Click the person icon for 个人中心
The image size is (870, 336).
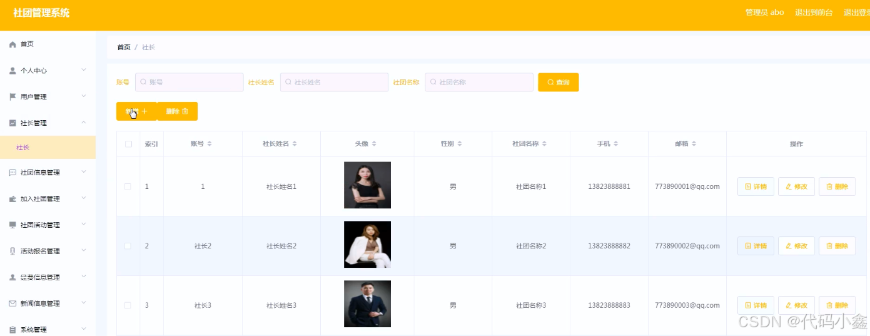[13, 71]
